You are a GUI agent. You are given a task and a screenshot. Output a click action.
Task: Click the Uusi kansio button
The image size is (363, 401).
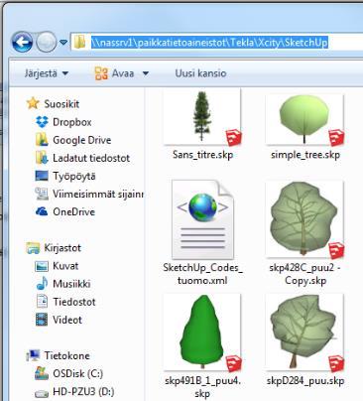[x=200, y=73]
